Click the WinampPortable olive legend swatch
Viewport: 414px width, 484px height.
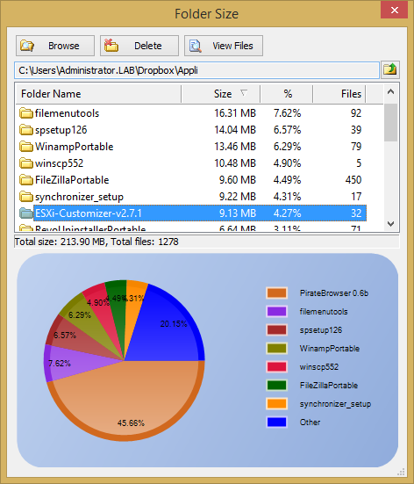276,348
